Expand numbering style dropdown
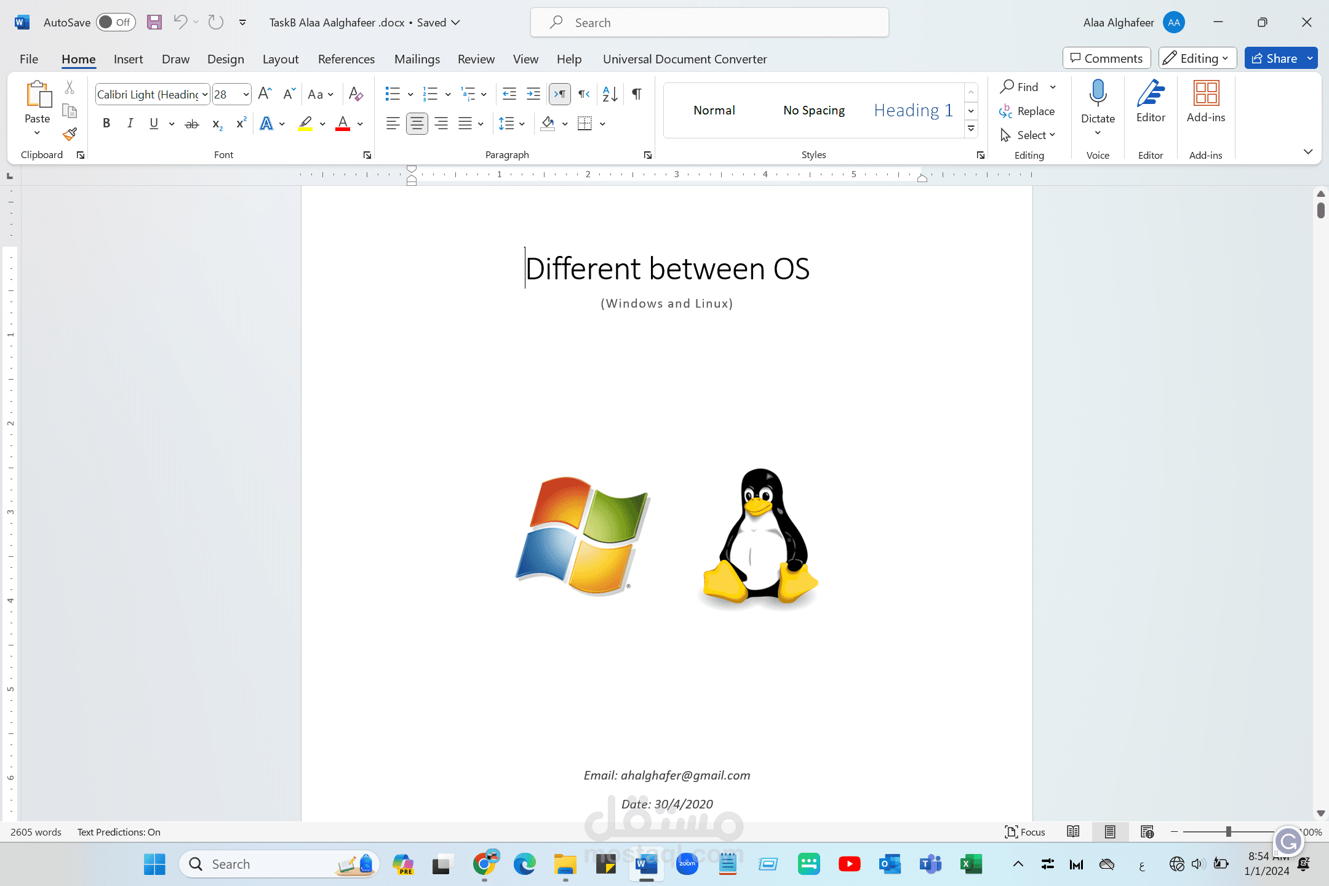Viewport: 1329px width, 886px height. click(448, 94)
